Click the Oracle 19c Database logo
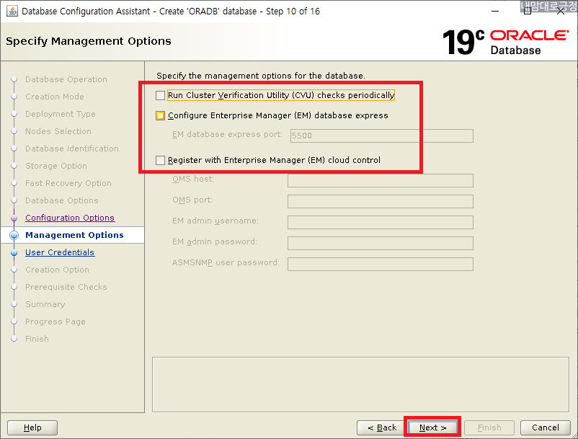Image resolution: width=578 pixels, height=439 pixels. (505, 42)
